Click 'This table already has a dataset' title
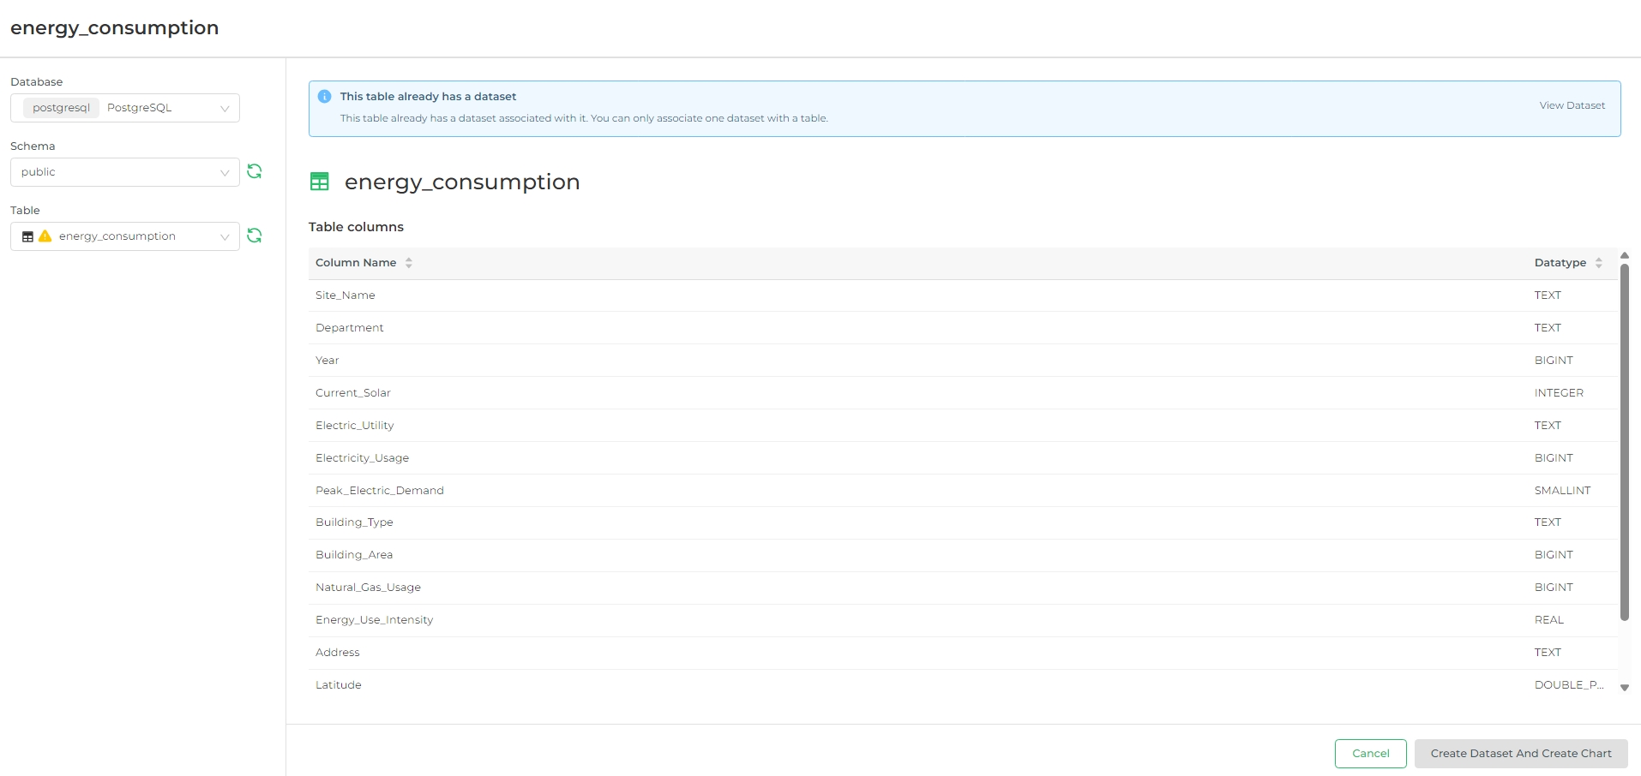Viewport: 1641px width, 776px height. point(428,97)
